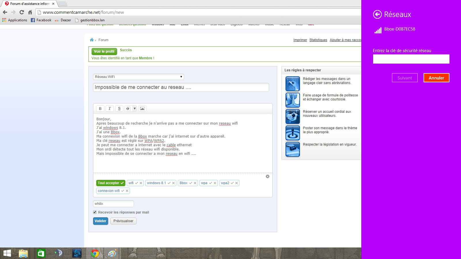The width and height of the screenshot is (461, 259).
Task: Open the forum home icon breadcrumb
Action: click(92, 40)
